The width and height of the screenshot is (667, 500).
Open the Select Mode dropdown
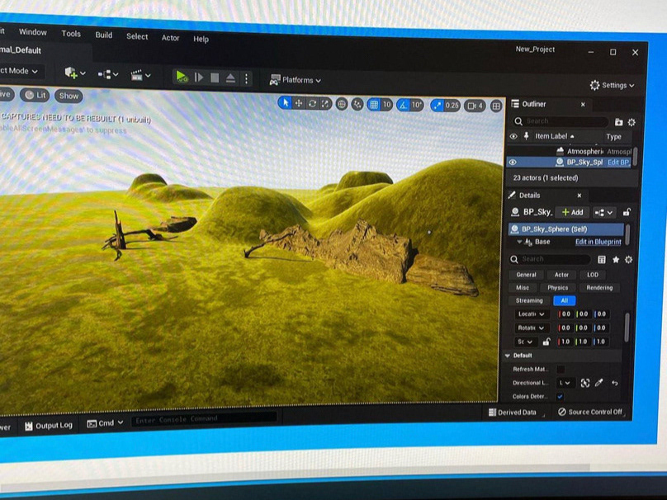pyautogui.click(x=19, y=71)
